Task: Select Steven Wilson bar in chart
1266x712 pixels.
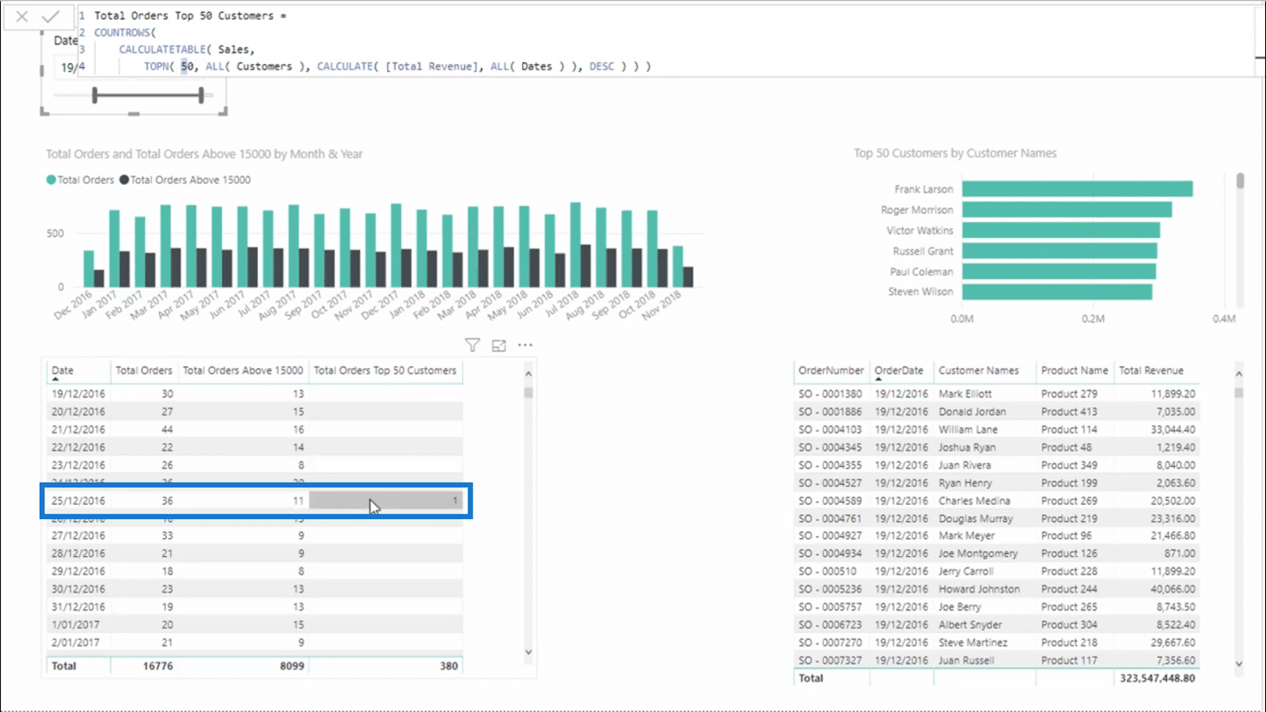Action: [1057, 292]
